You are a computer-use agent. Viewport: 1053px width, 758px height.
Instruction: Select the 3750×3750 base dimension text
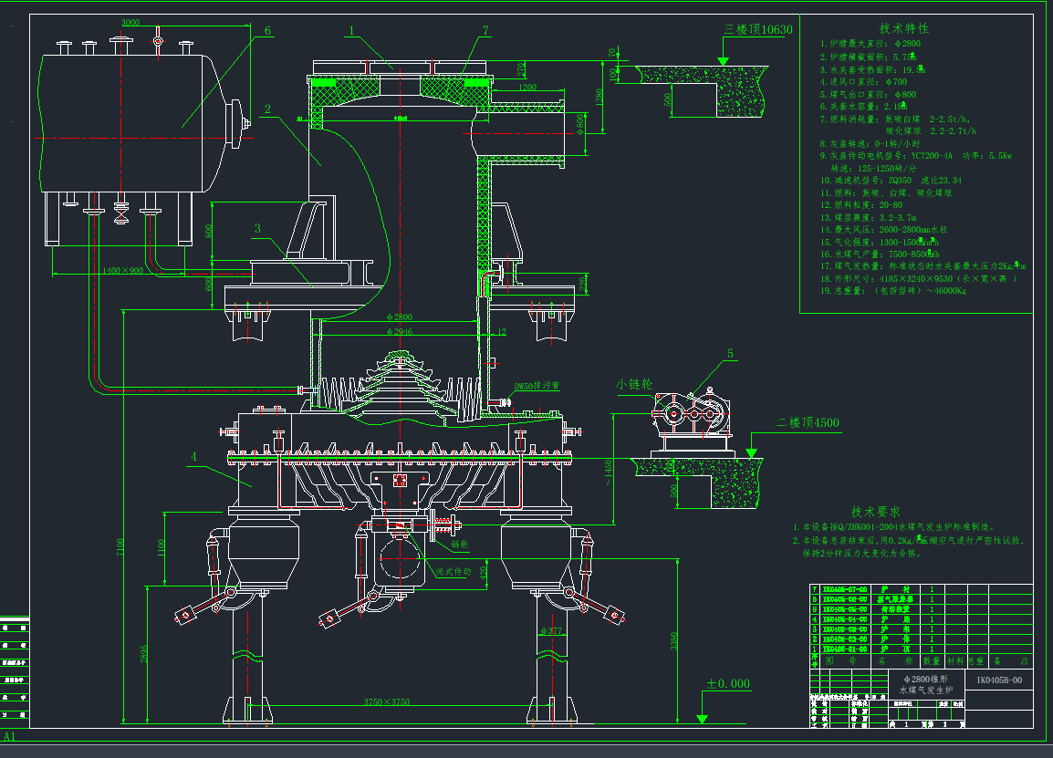[x=390, y=702]
